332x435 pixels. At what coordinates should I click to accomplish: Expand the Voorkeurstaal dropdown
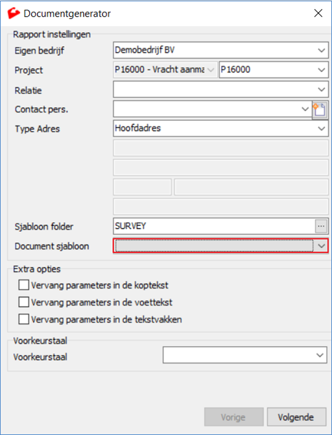320,355
